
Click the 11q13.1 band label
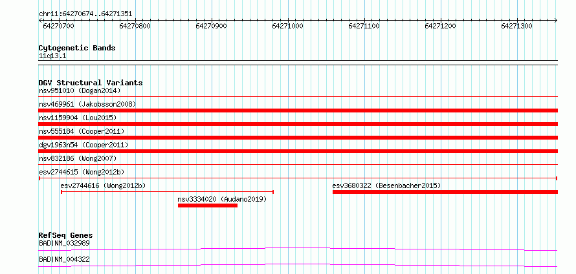click(52, 56)
